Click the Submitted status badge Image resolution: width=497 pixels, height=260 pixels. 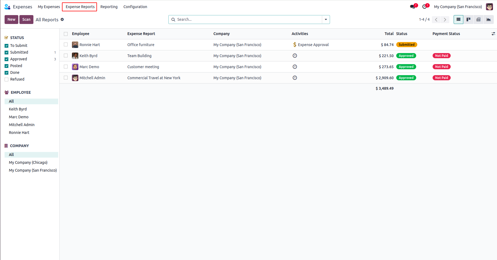pyautogui.click(x=406, y=45)
